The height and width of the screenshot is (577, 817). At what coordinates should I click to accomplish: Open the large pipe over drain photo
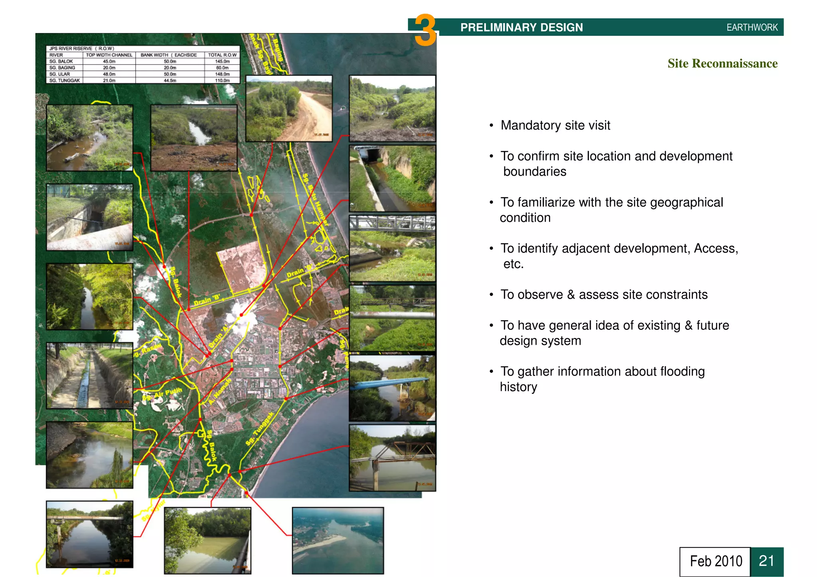pyautogui.click(x=89, y=217)
